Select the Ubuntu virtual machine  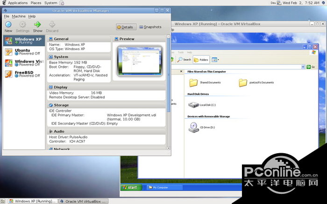24,52
